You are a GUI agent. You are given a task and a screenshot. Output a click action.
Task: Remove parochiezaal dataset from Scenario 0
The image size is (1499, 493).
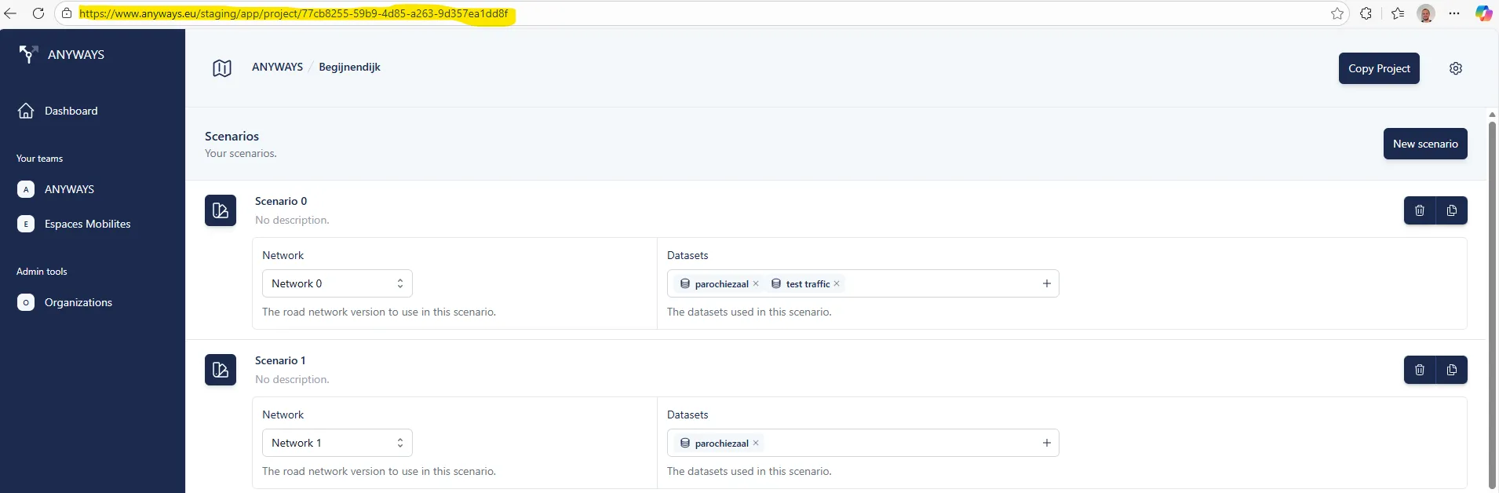(x=756, y=283)
